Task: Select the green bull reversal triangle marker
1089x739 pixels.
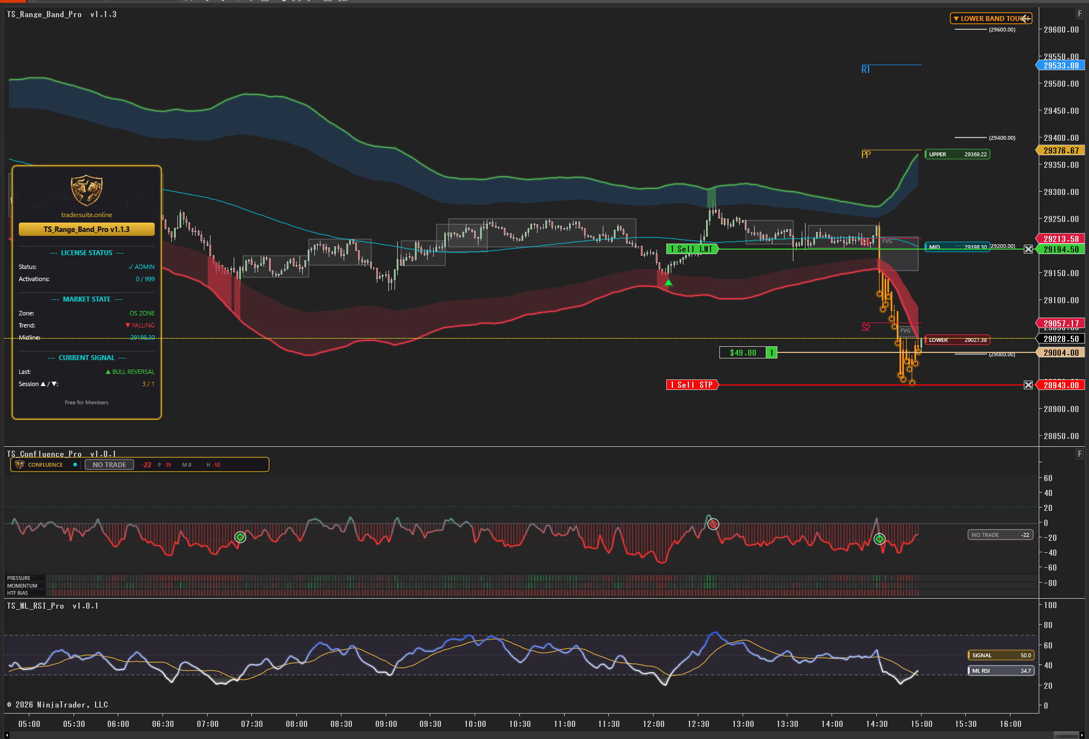Action: pos(669,283)
